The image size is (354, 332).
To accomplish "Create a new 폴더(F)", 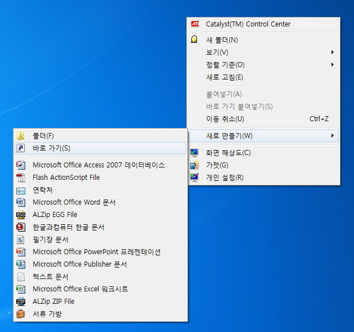I will 101,136.
